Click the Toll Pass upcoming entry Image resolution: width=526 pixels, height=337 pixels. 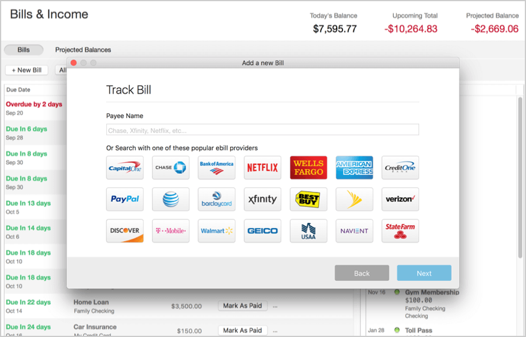click(x=418, y=331)
